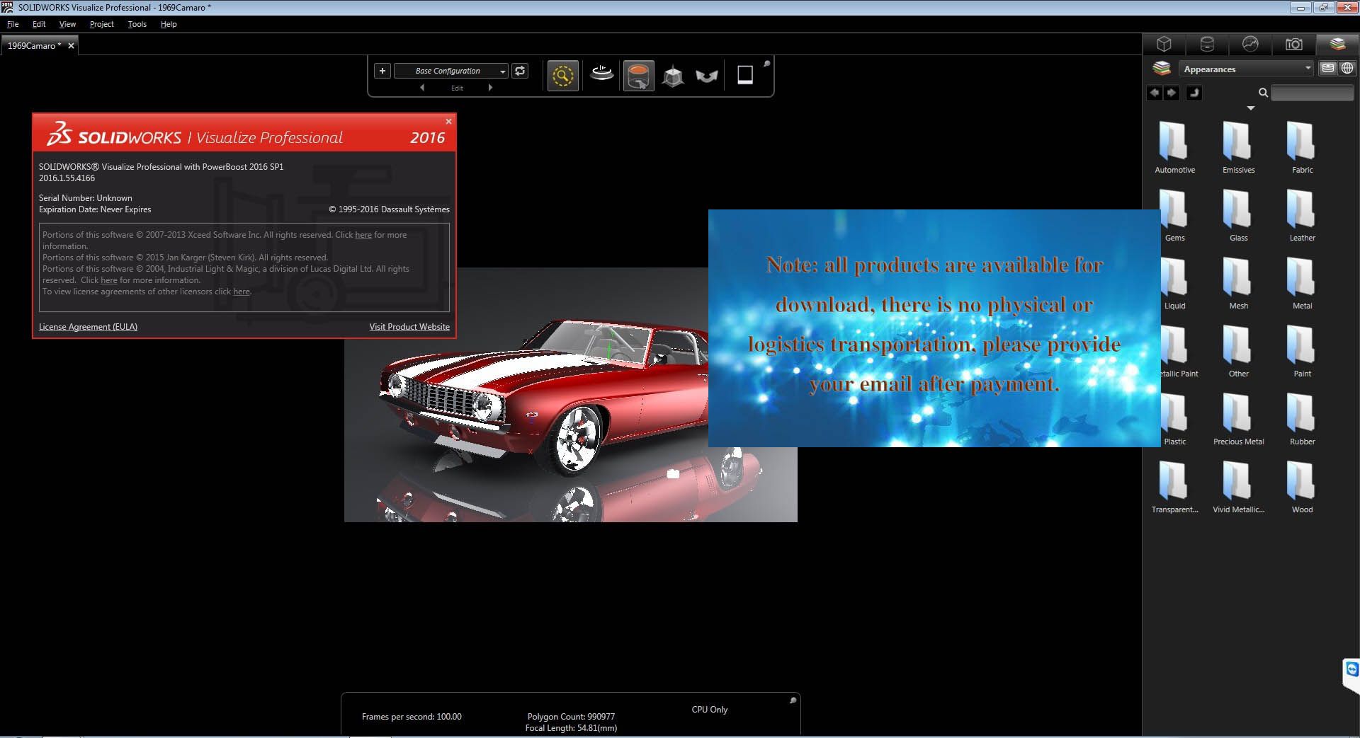Open the Appearances library dropdown

(x=1246, y=69)
